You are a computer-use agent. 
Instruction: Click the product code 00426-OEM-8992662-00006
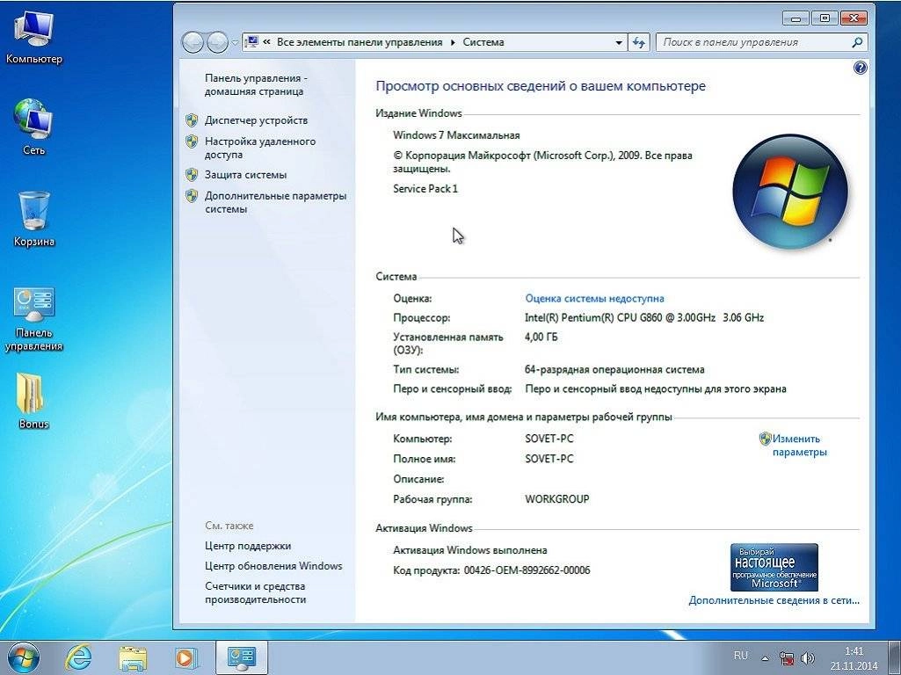tap(527, 570)
